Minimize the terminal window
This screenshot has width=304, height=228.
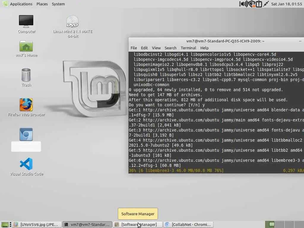pos(300,41)
